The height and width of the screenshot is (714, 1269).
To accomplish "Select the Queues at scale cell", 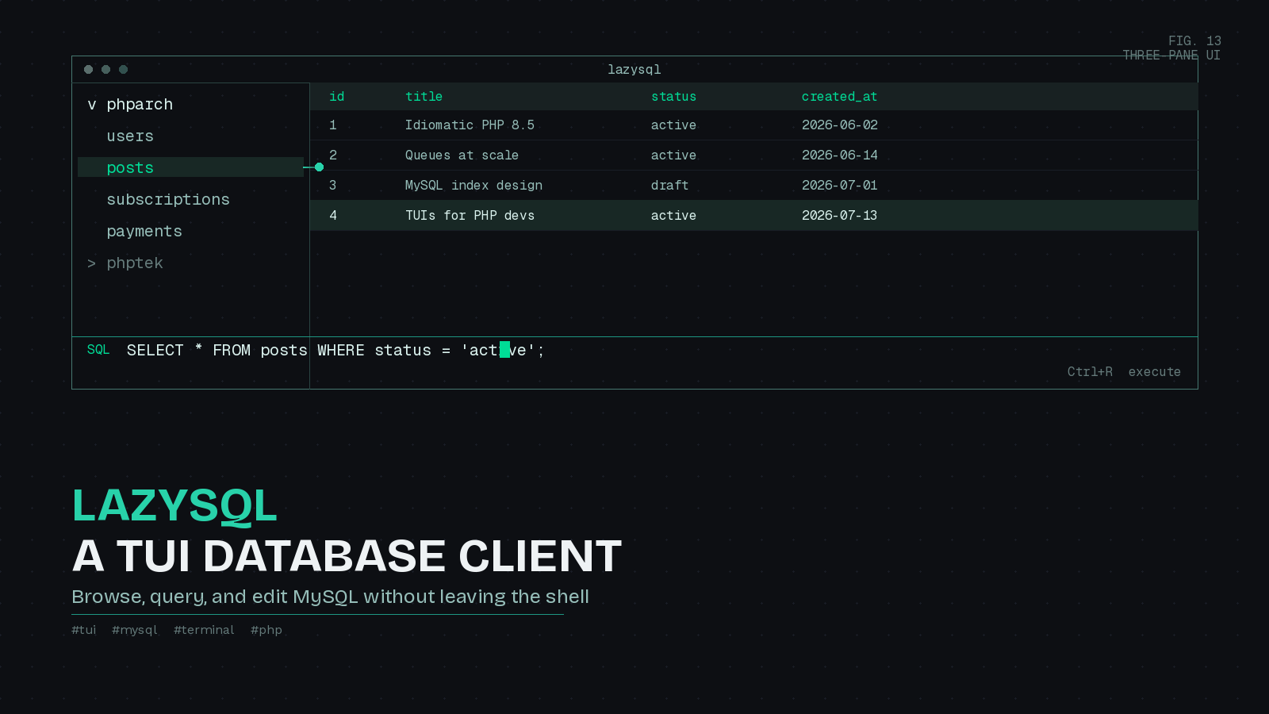I will tap(462, 155).
